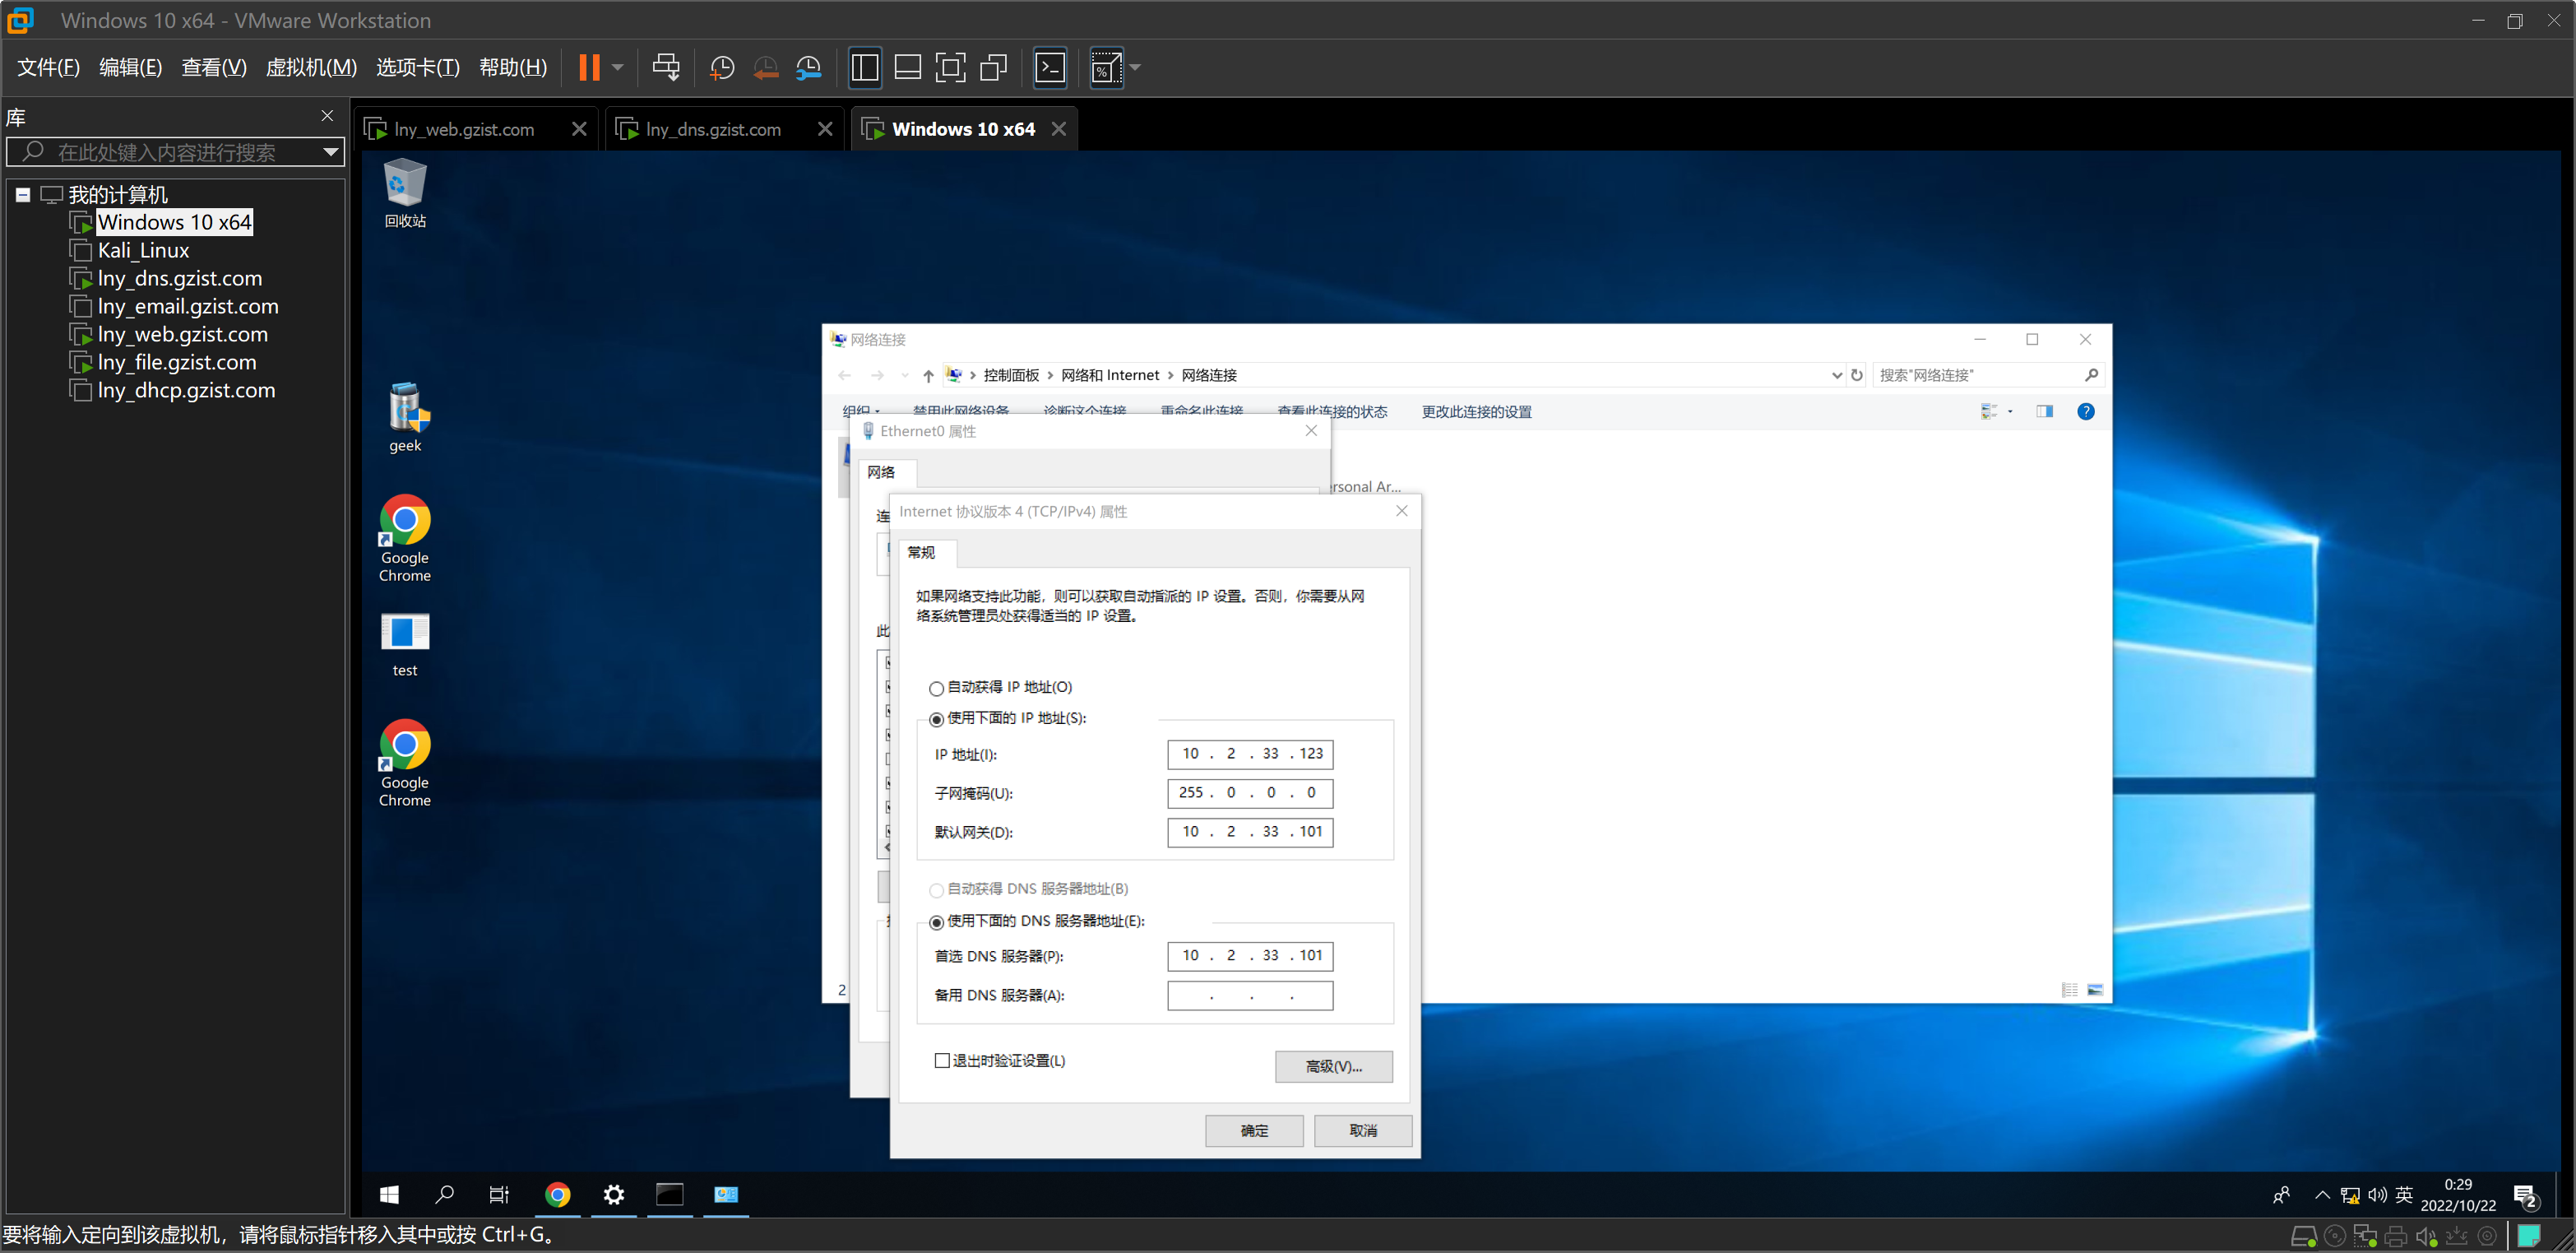Click send Ctrl+Alt+Del toolbar icon
The height and width of the screenshot is (1253, 2576).
(x=665, y=68)
